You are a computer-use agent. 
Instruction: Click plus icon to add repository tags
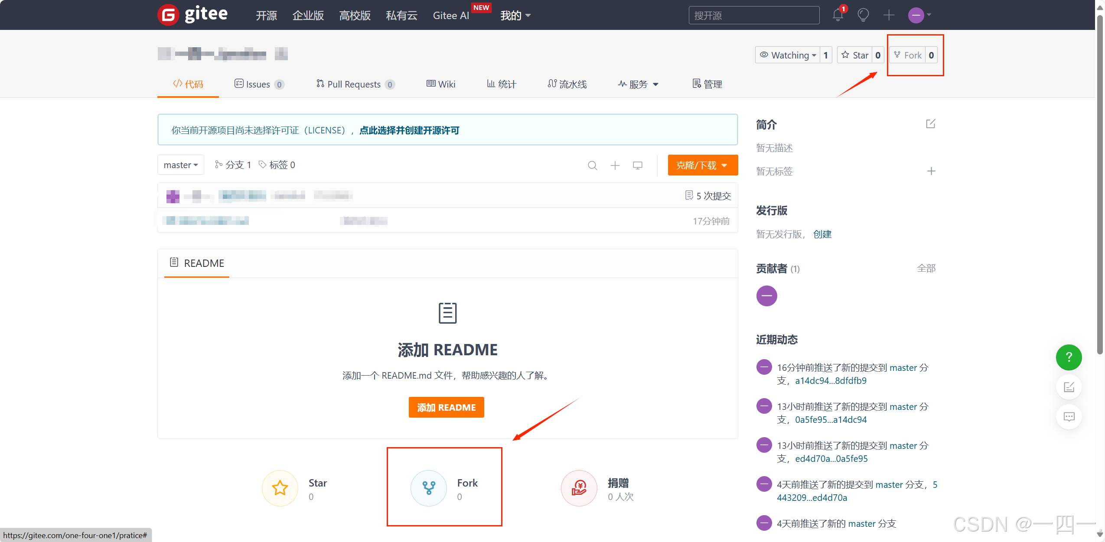[x=931, y=171]
